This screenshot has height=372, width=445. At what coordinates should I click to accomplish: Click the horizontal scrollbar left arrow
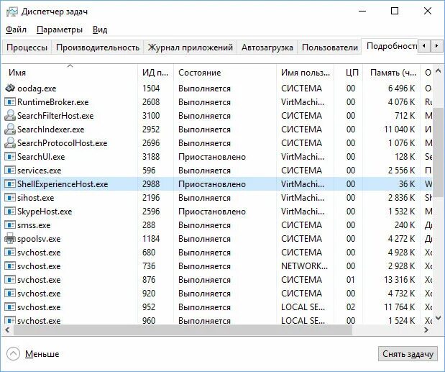(x=7, y=330)
